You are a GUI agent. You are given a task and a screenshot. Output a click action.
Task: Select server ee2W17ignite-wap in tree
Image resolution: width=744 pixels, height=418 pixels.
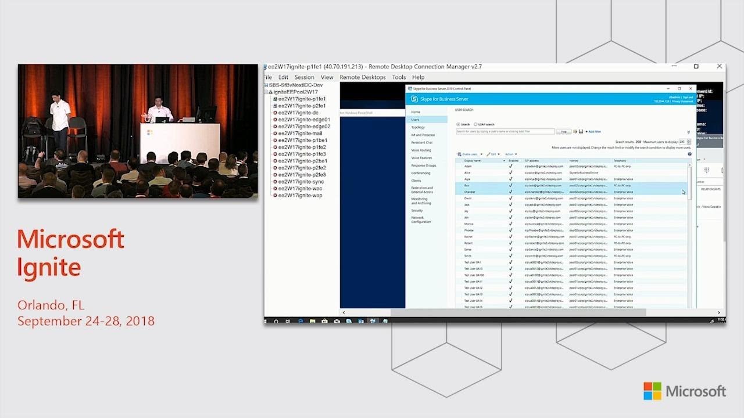click(x=300, y=196)
